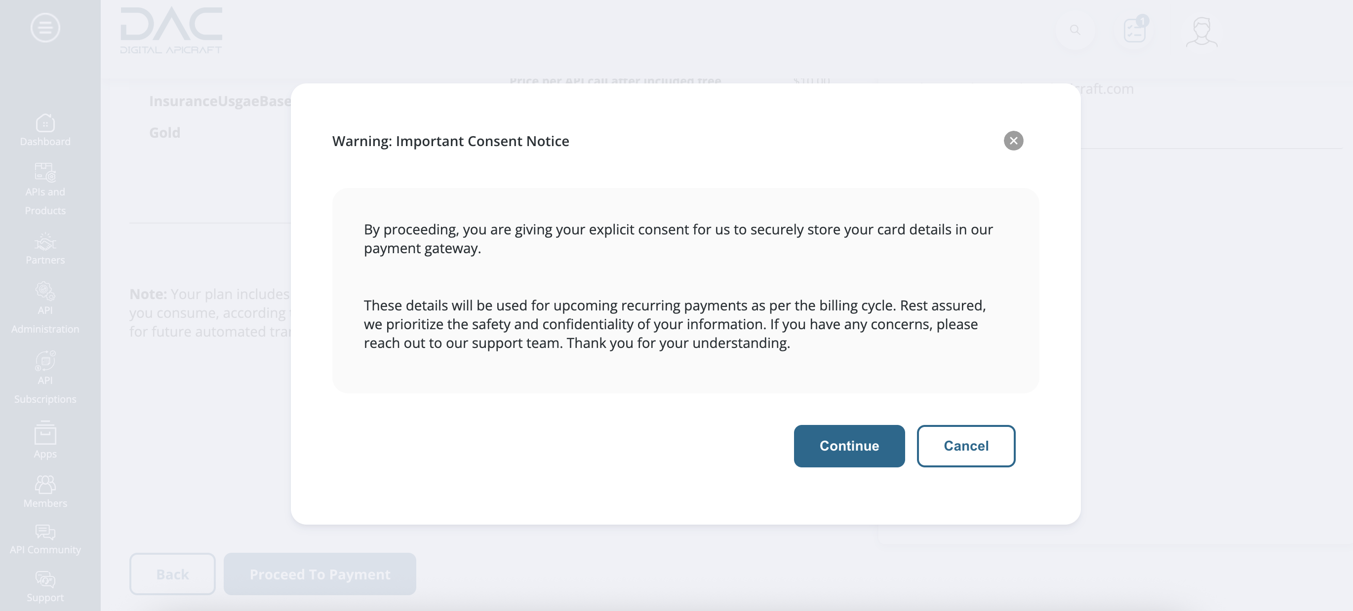Select the Apps label in the sidebar
The height and width of the screenshot is (611, 1353).
pos(45,454)
